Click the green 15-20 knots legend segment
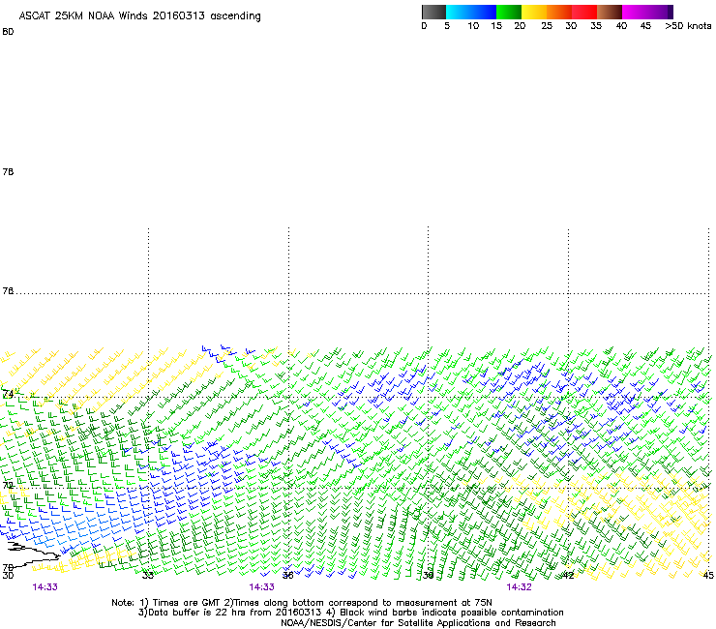716x629 pixels. (x=509, y=12)
